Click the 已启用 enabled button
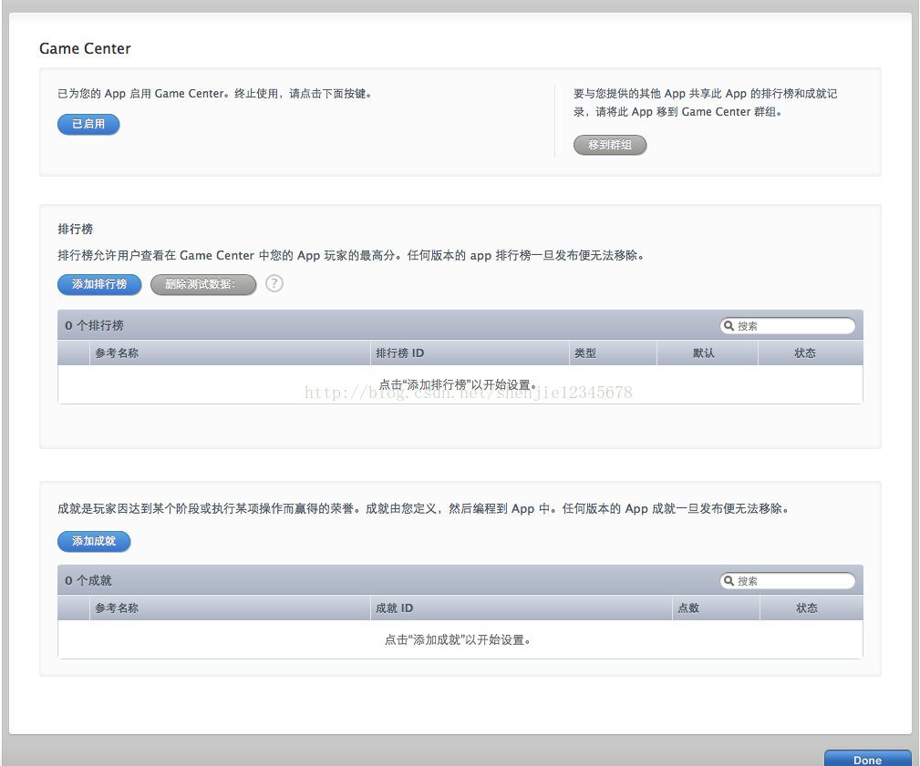The height and width of the screenshot is (766, 920). click(88, 124)
